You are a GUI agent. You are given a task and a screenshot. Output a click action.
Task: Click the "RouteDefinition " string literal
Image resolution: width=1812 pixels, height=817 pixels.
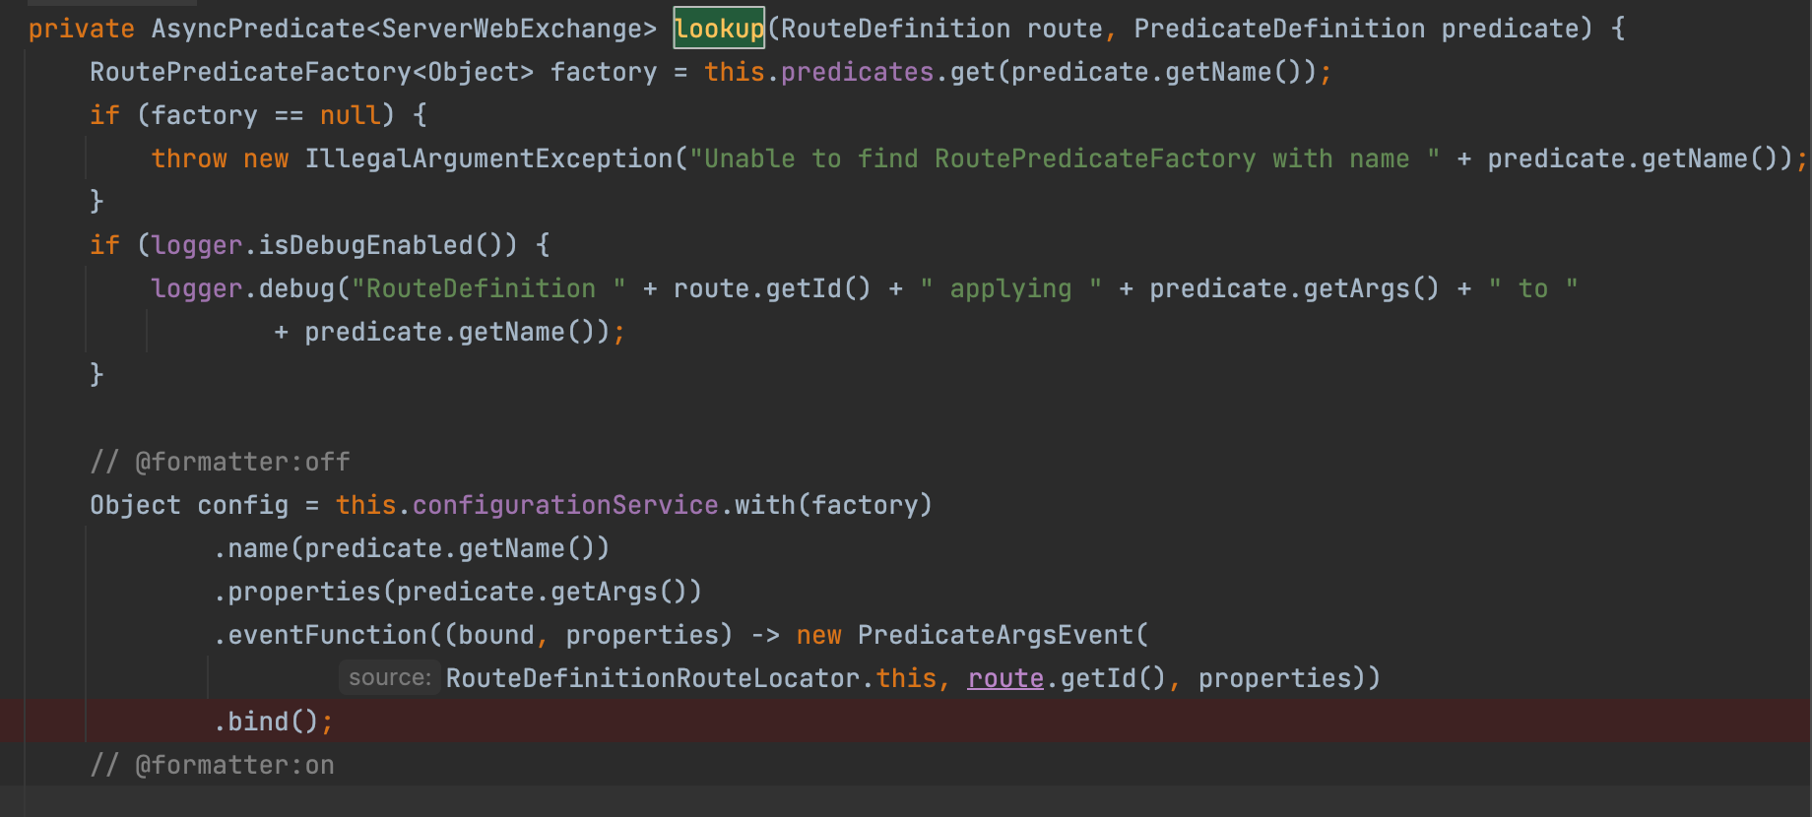click(488, 288)
